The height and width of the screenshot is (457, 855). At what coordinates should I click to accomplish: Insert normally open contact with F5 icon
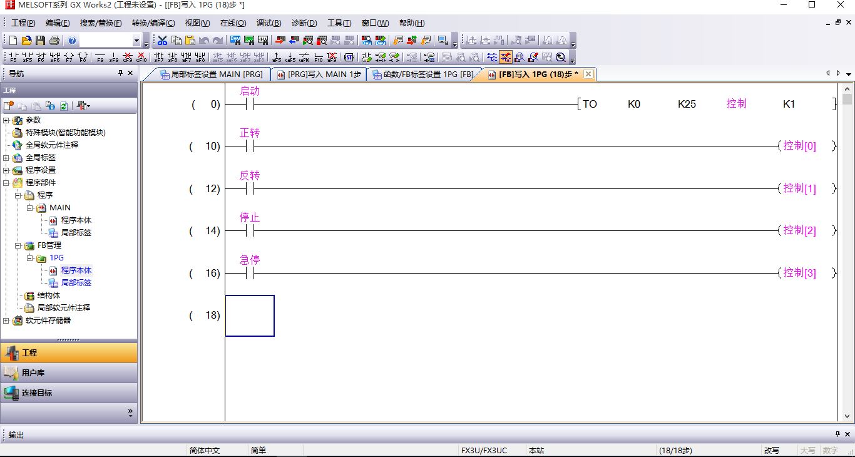[x=13, y=58]
